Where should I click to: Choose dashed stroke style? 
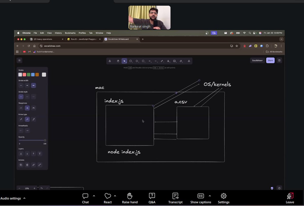[27, 97]
